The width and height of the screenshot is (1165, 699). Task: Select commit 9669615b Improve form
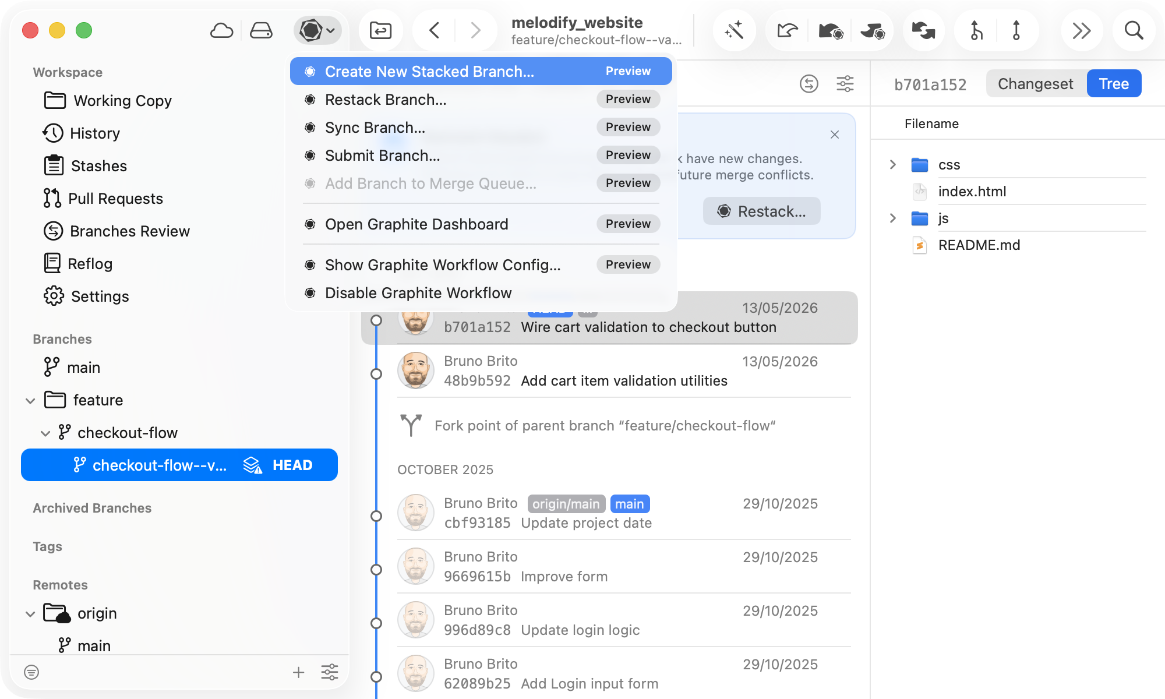click(x=609, y=567)
